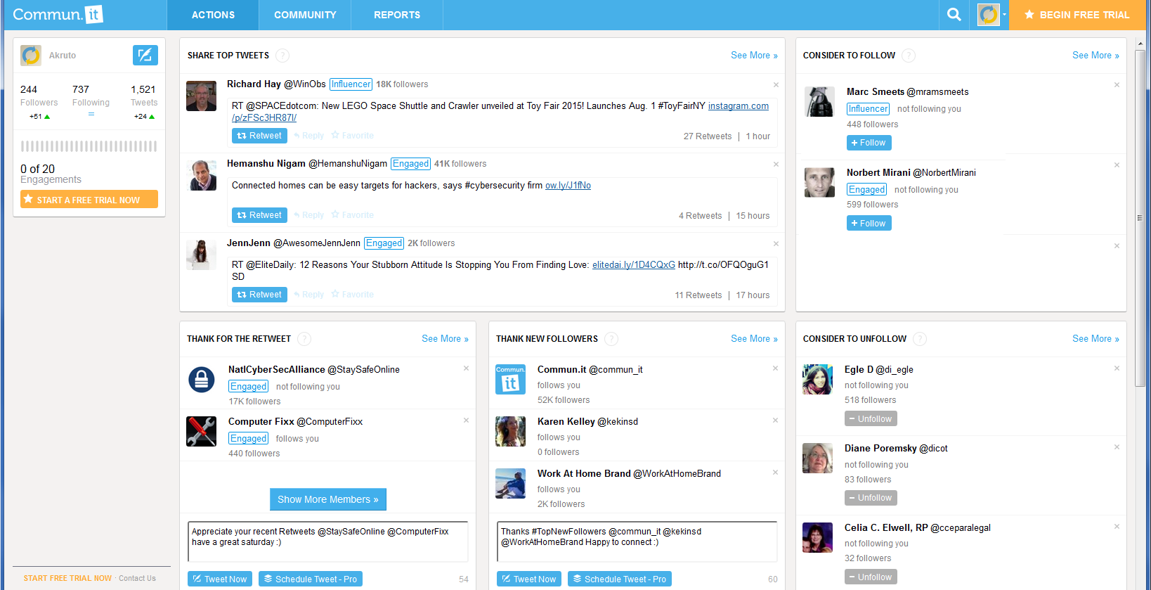Unfollow Diane Poremsky

click(x=871, y=498)
